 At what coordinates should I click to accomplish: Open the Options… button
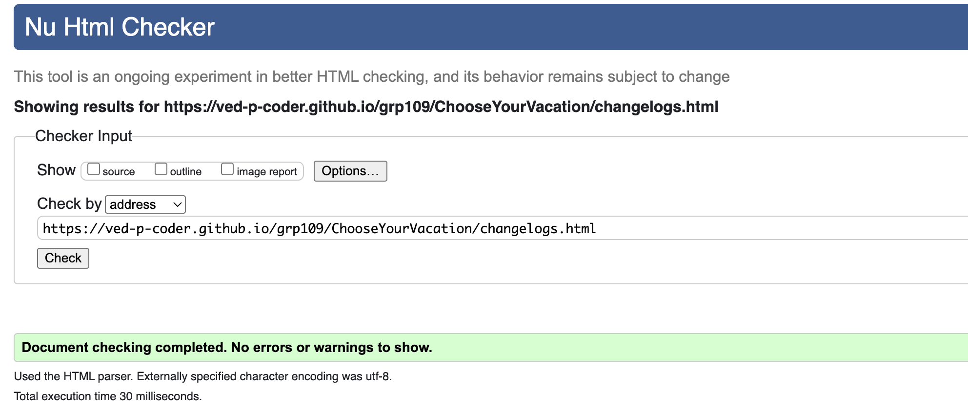350,171
